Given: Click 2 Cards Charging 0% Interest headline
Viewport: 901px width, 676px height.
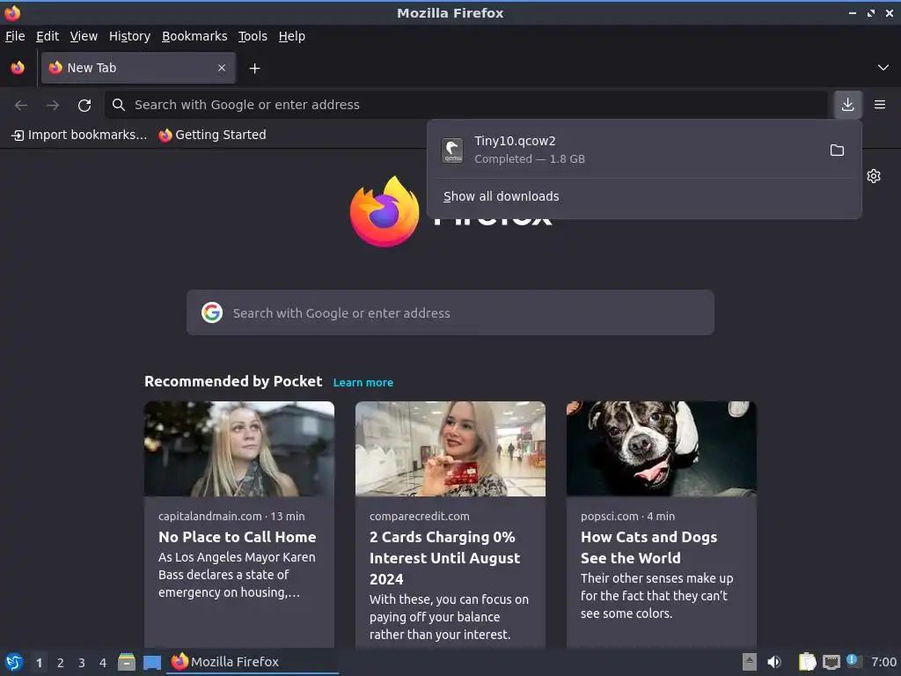Looking at the screenshot, I should coord(444,557).
